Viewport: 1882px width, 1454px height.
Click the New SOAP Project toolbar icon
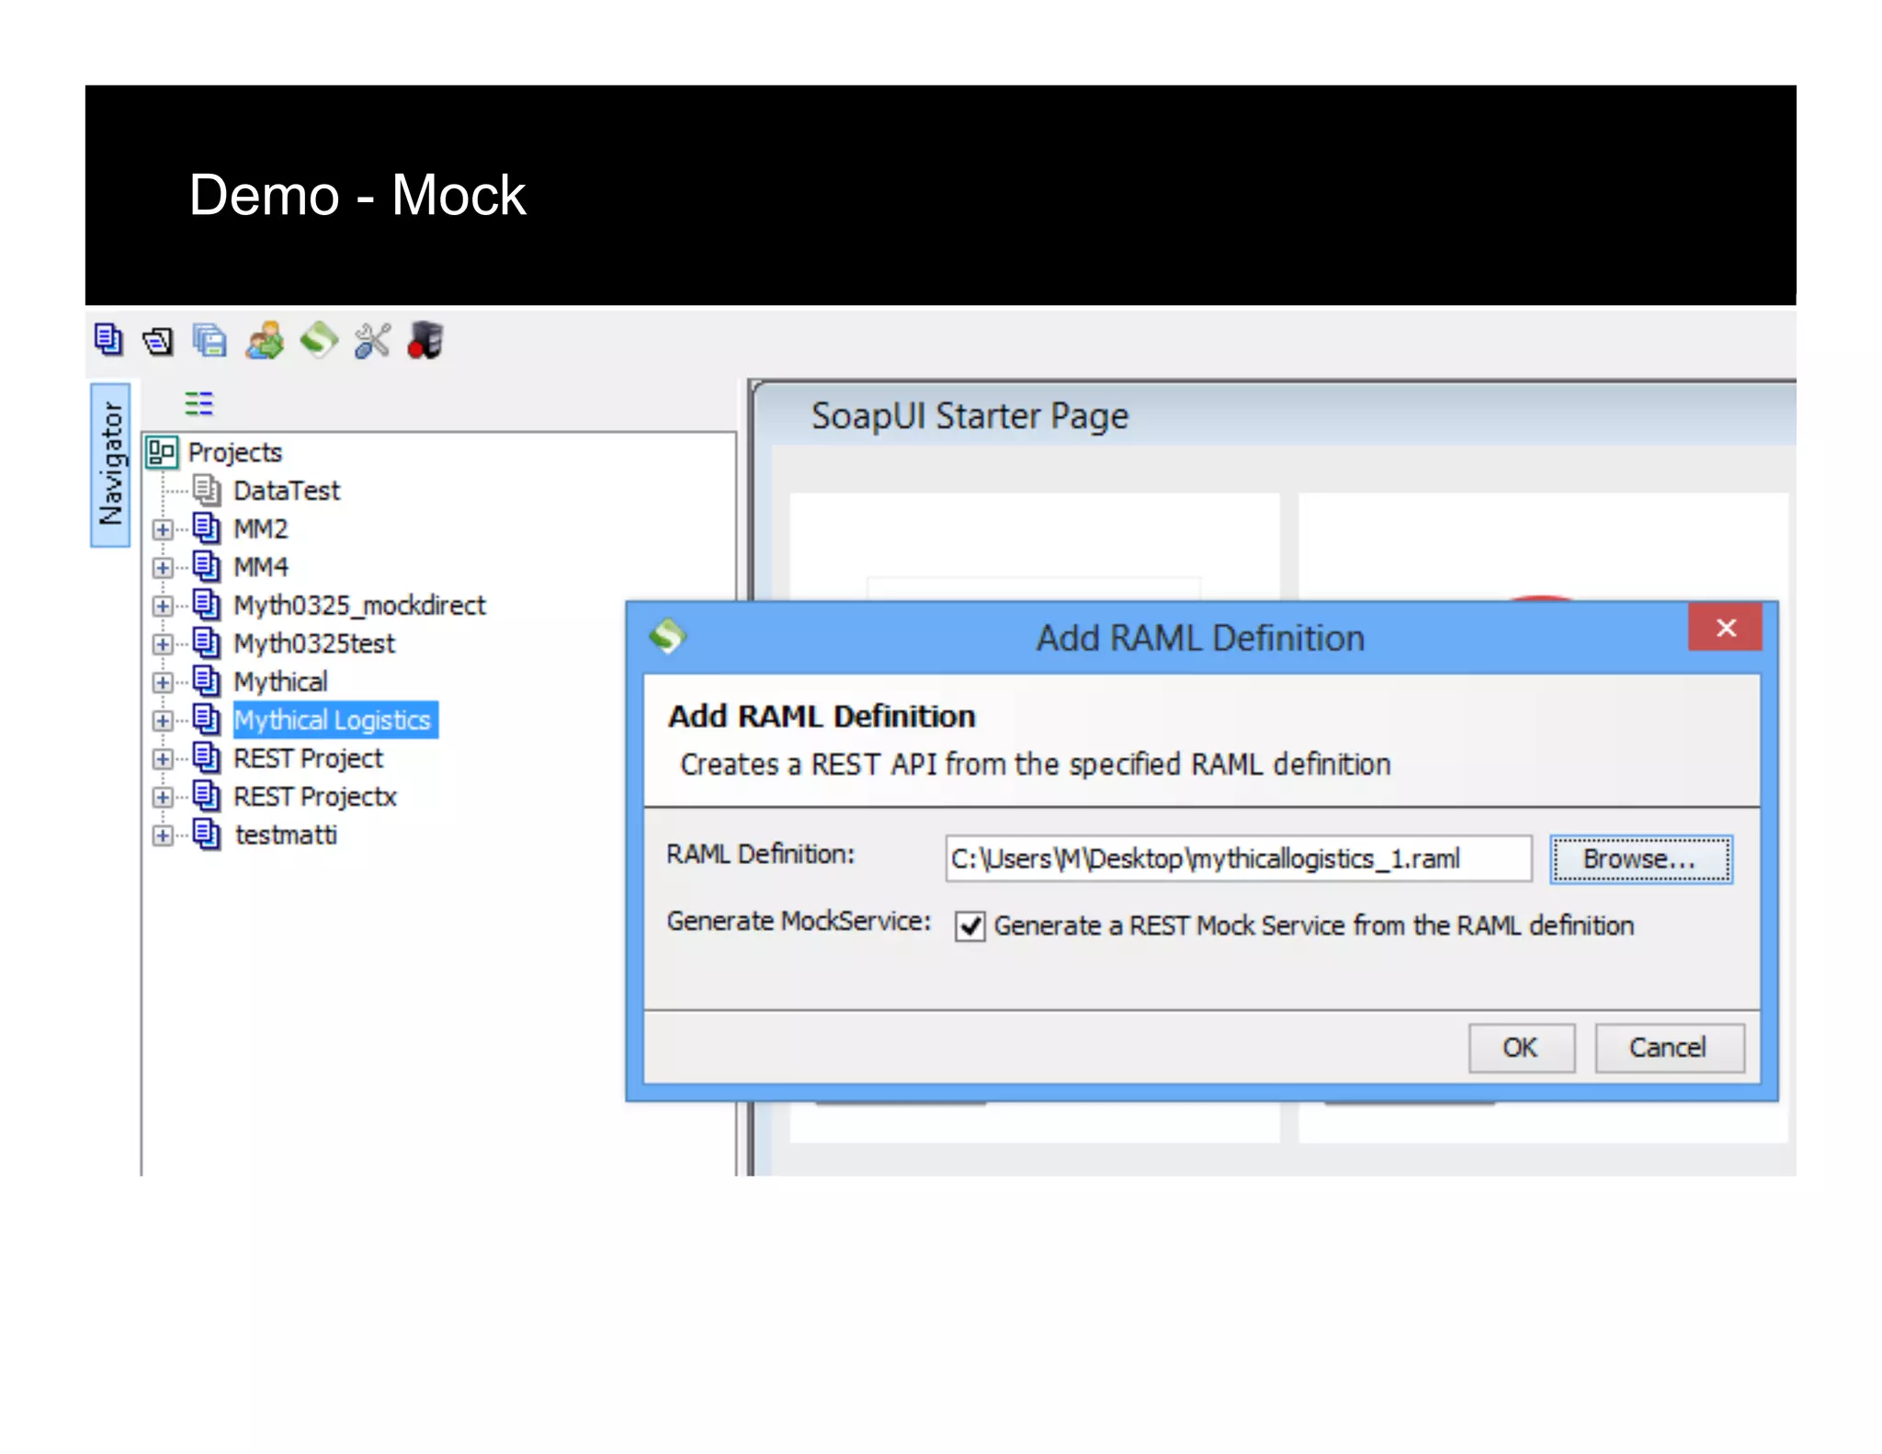click(x=108, y=340)
